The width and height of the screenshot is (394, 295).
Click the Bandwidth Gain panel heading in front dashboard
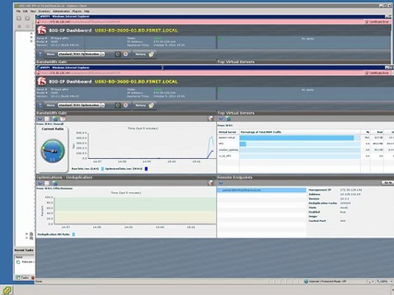coord(51,113)
